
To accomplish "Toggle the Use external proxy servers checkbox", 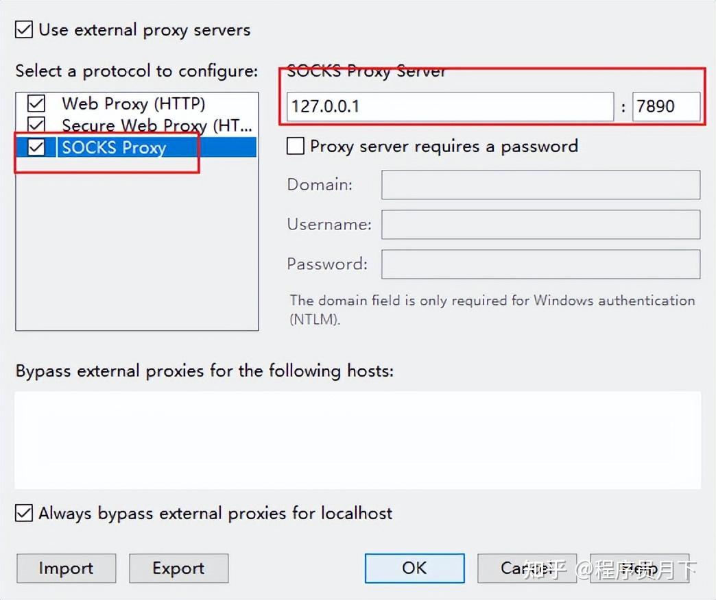I will (24, 30).
